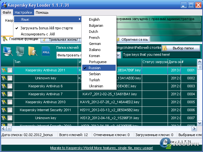This screenshot has width=203, height=152.
Task: Sort by the Тип column header
Action: click(46, 62)
